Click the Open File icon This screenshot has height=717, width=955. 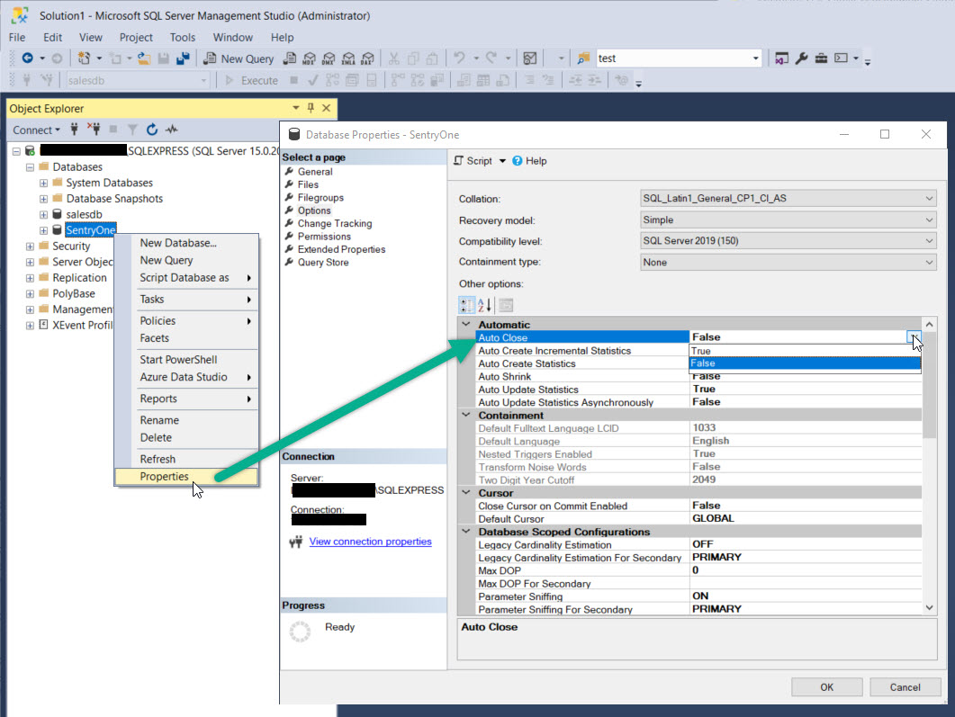point(144,58)
